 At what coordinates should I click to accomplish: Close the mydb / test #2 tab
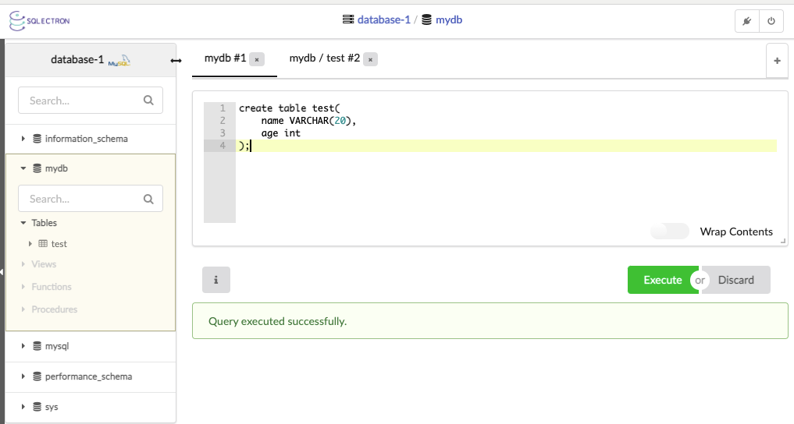pyautogui.click(x=371, y=59)
